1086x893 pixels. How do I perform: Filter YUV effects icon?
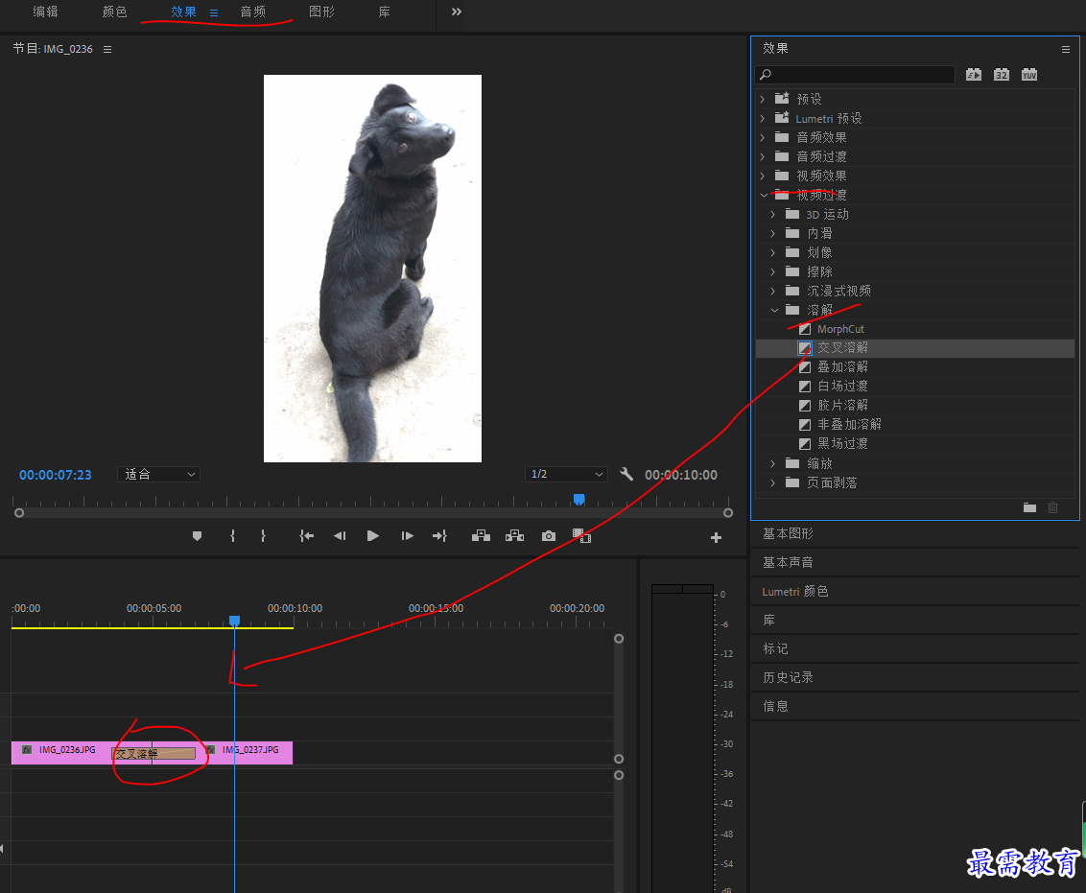pos(1029,74)
